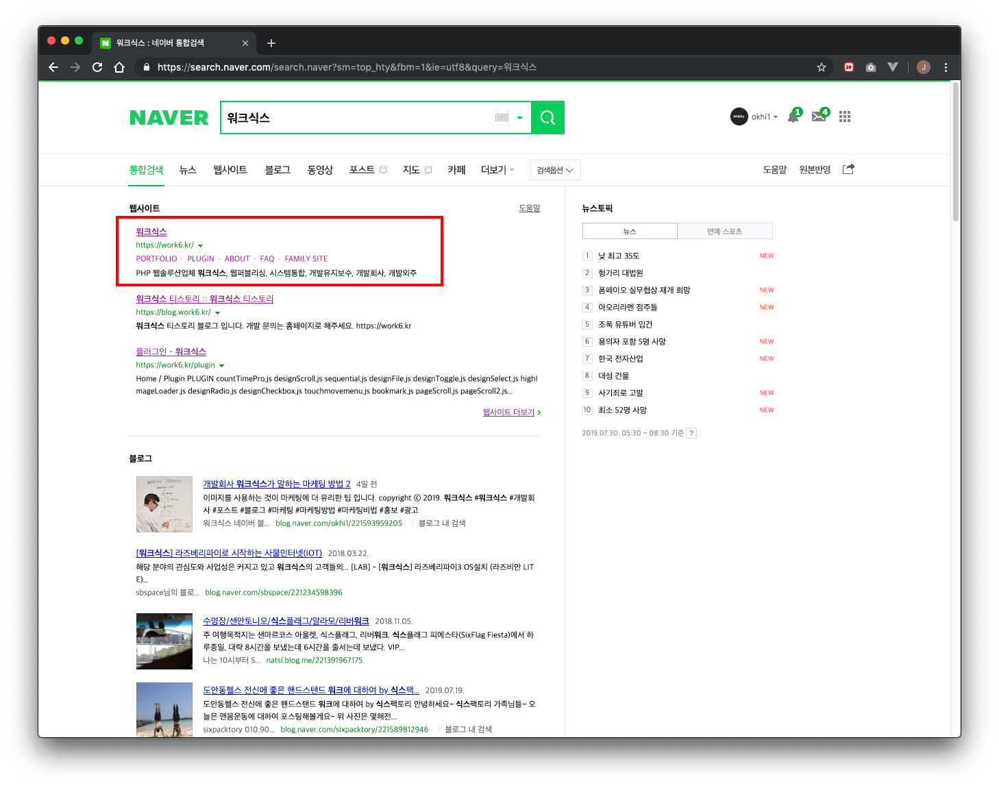Click the 도움말 link in 웹사이트 section
This screenshot has height=788, width=999.
(x=529, y=208)
